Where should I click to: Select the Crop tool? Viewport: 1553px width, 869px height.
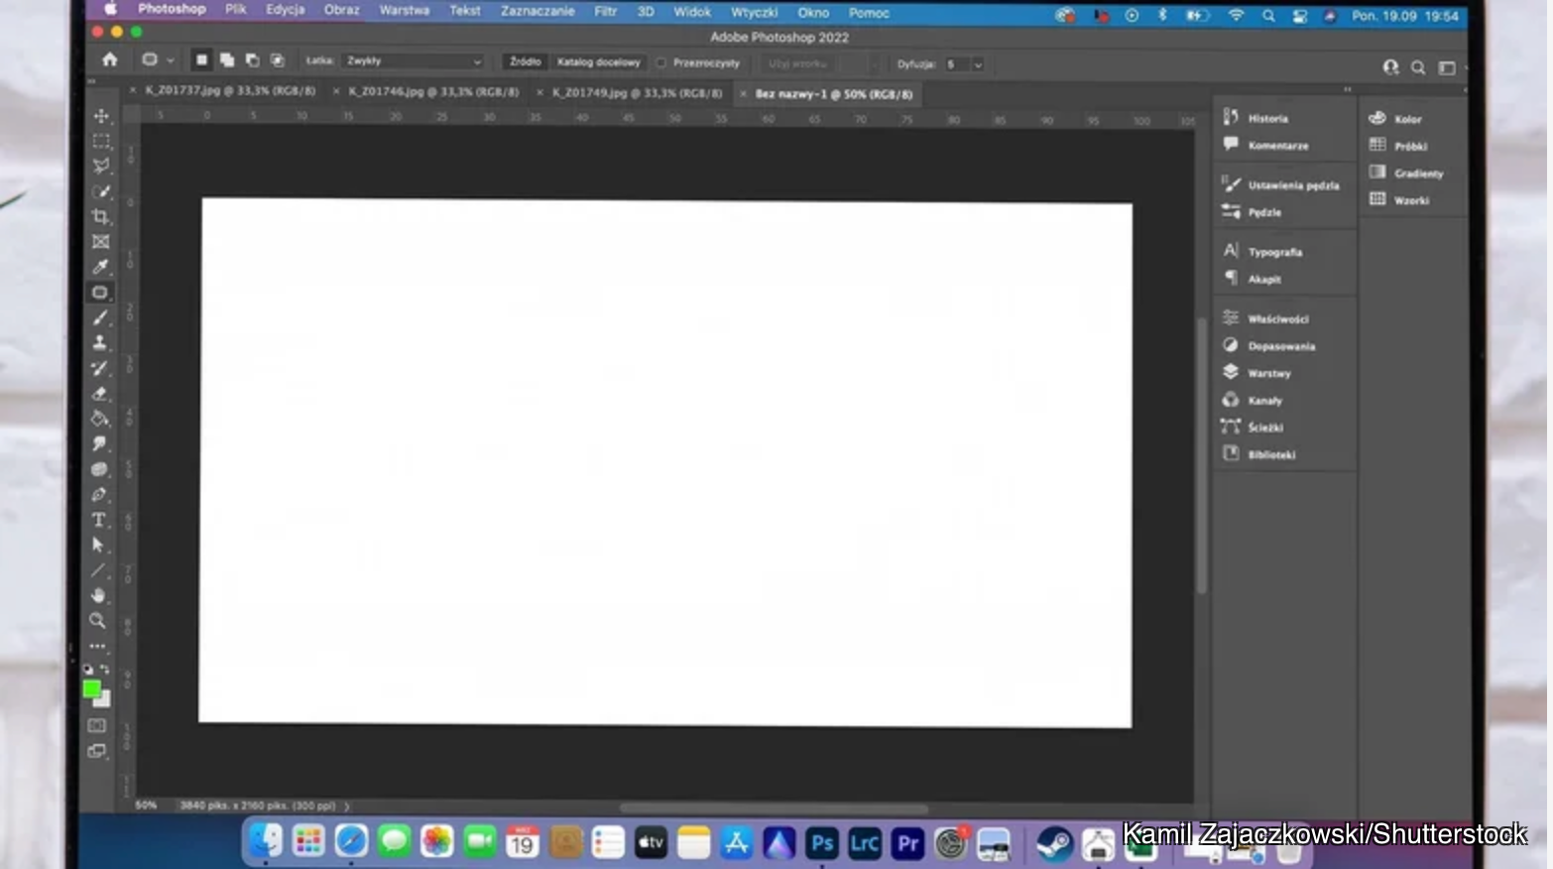tap(99, 216)
